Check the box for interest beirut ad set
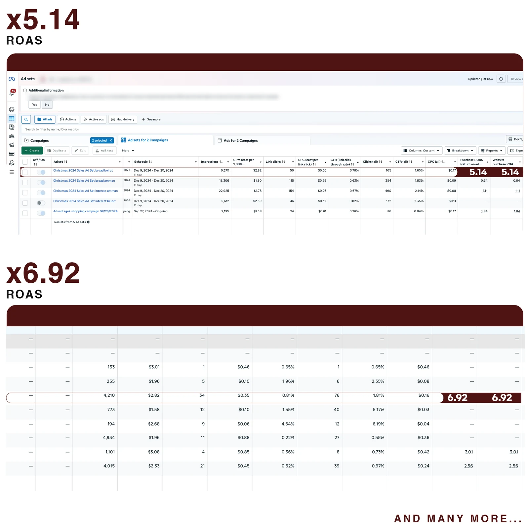This screenshot has width=529, height=529. coord(25,203)
